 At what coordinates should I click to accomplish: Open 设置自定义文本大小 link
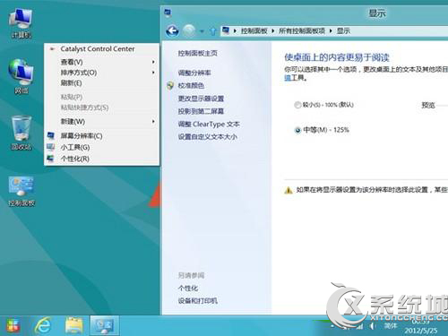[207, 137]
